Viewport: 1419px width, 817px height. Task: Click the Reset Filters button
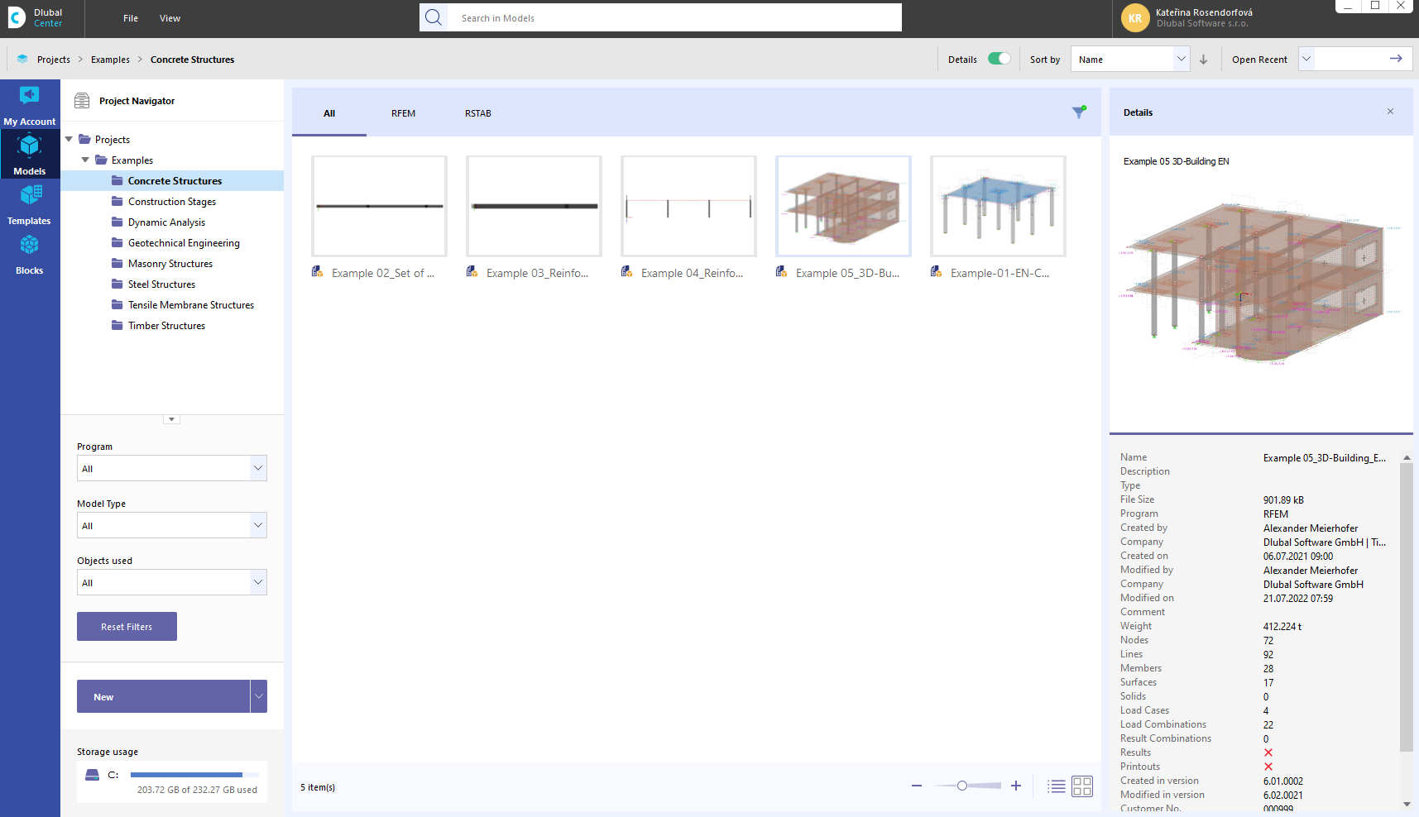pos(127,626)
